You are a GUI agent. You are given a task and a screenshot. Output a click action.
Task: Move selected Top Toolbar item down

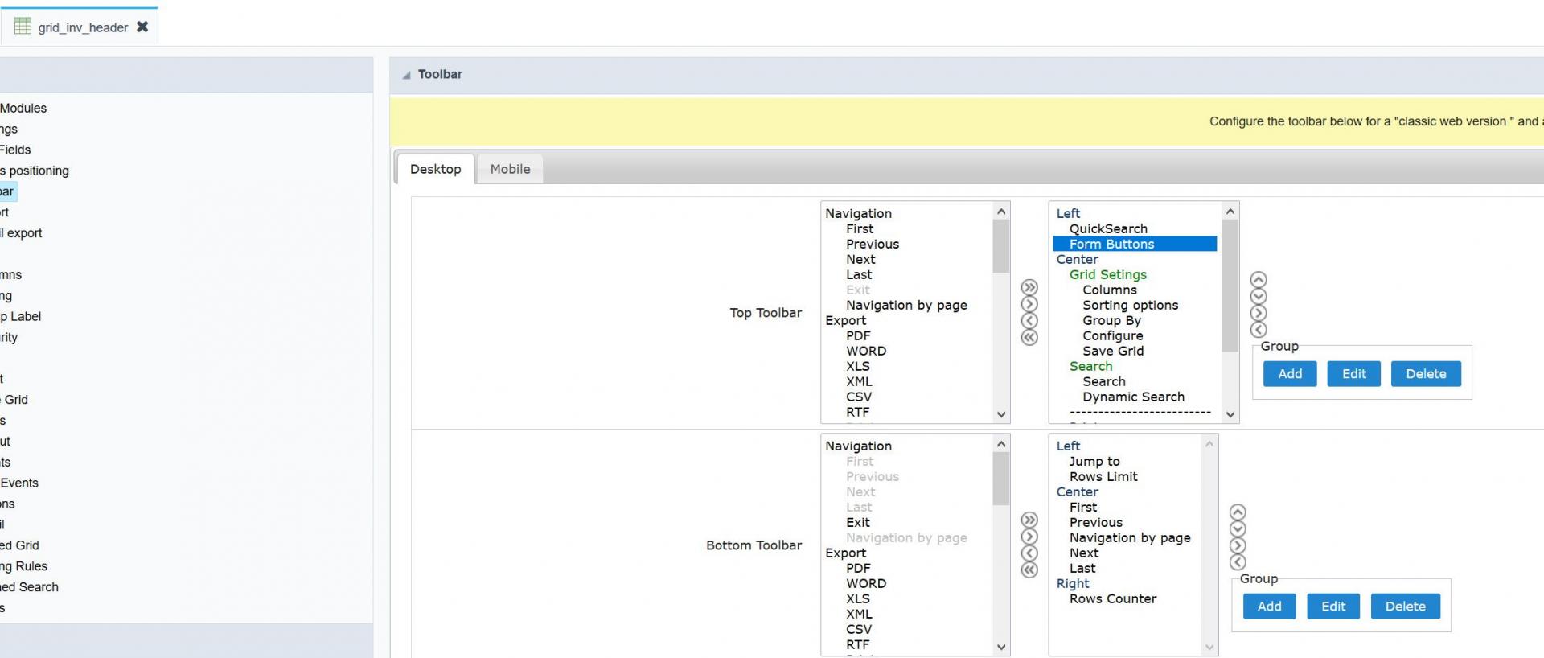(1259, 296)
